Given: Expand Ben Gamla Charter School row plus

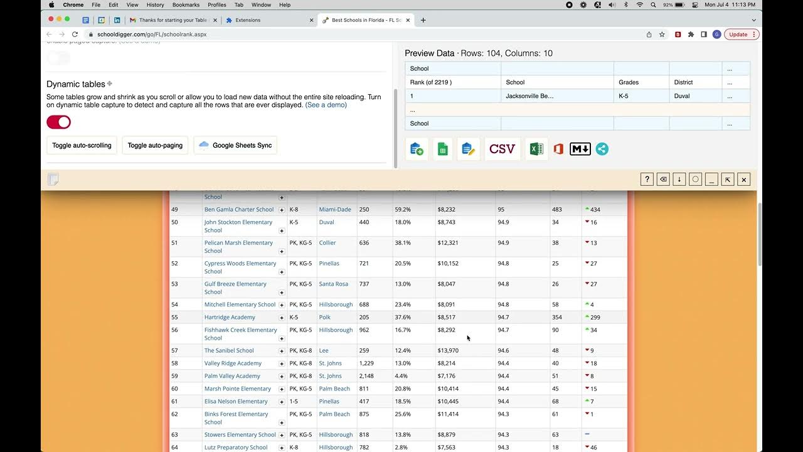Looking at the screenshot, I should (x=282, y=210).
